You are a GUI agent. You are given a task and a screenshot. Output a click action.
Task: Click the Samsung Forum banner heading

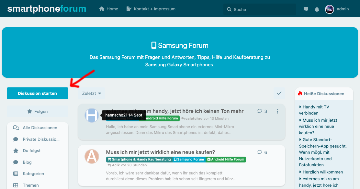click(x=180, y=46)
